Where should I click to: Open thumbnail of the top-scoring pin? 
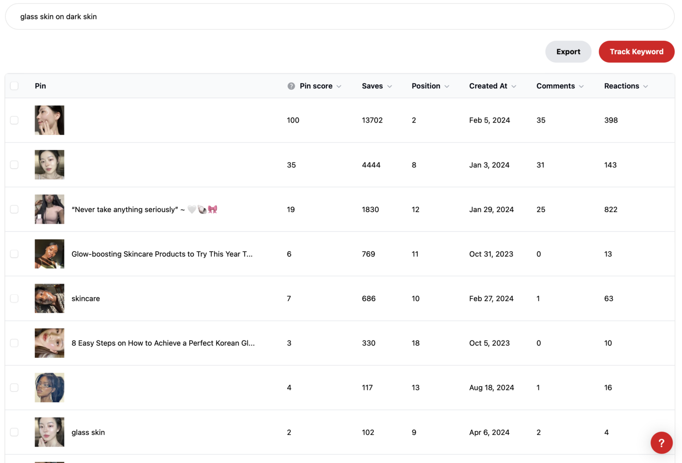tap(49, 120)
